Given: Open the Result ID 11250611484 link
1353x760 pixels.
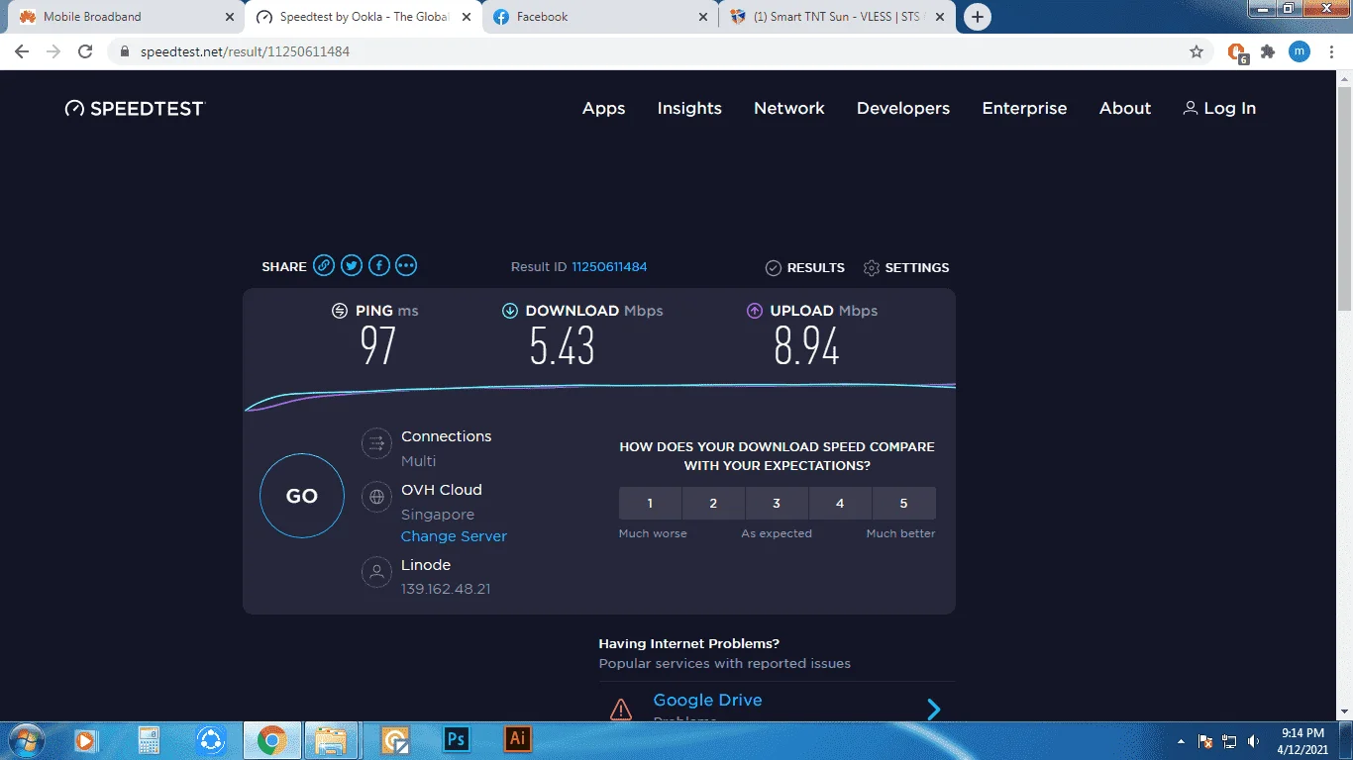Looking at the screenshot, I should (x=609, y=267).
